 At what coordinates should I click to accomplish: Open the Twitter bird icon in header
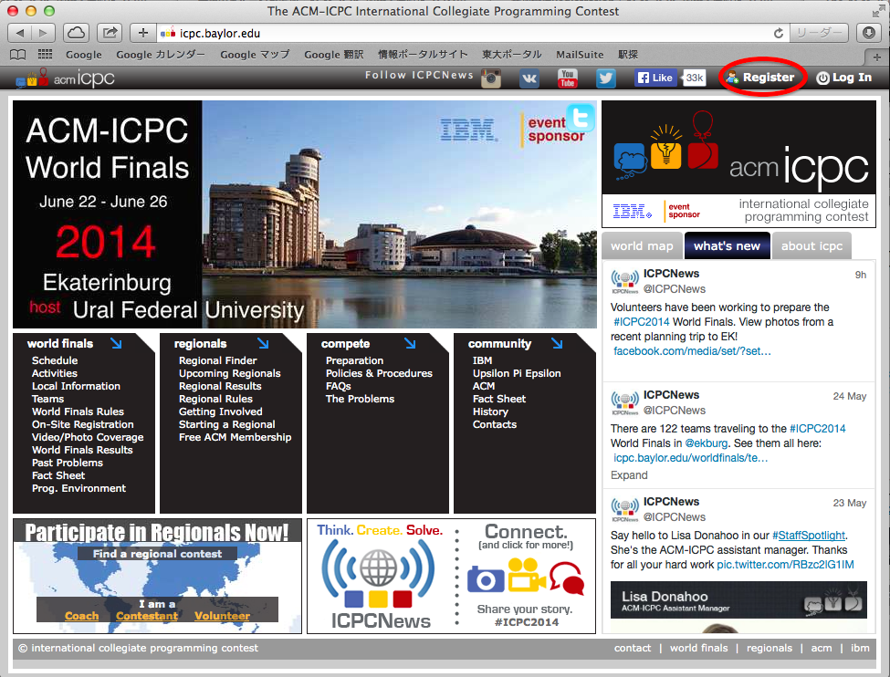point(605,78)
